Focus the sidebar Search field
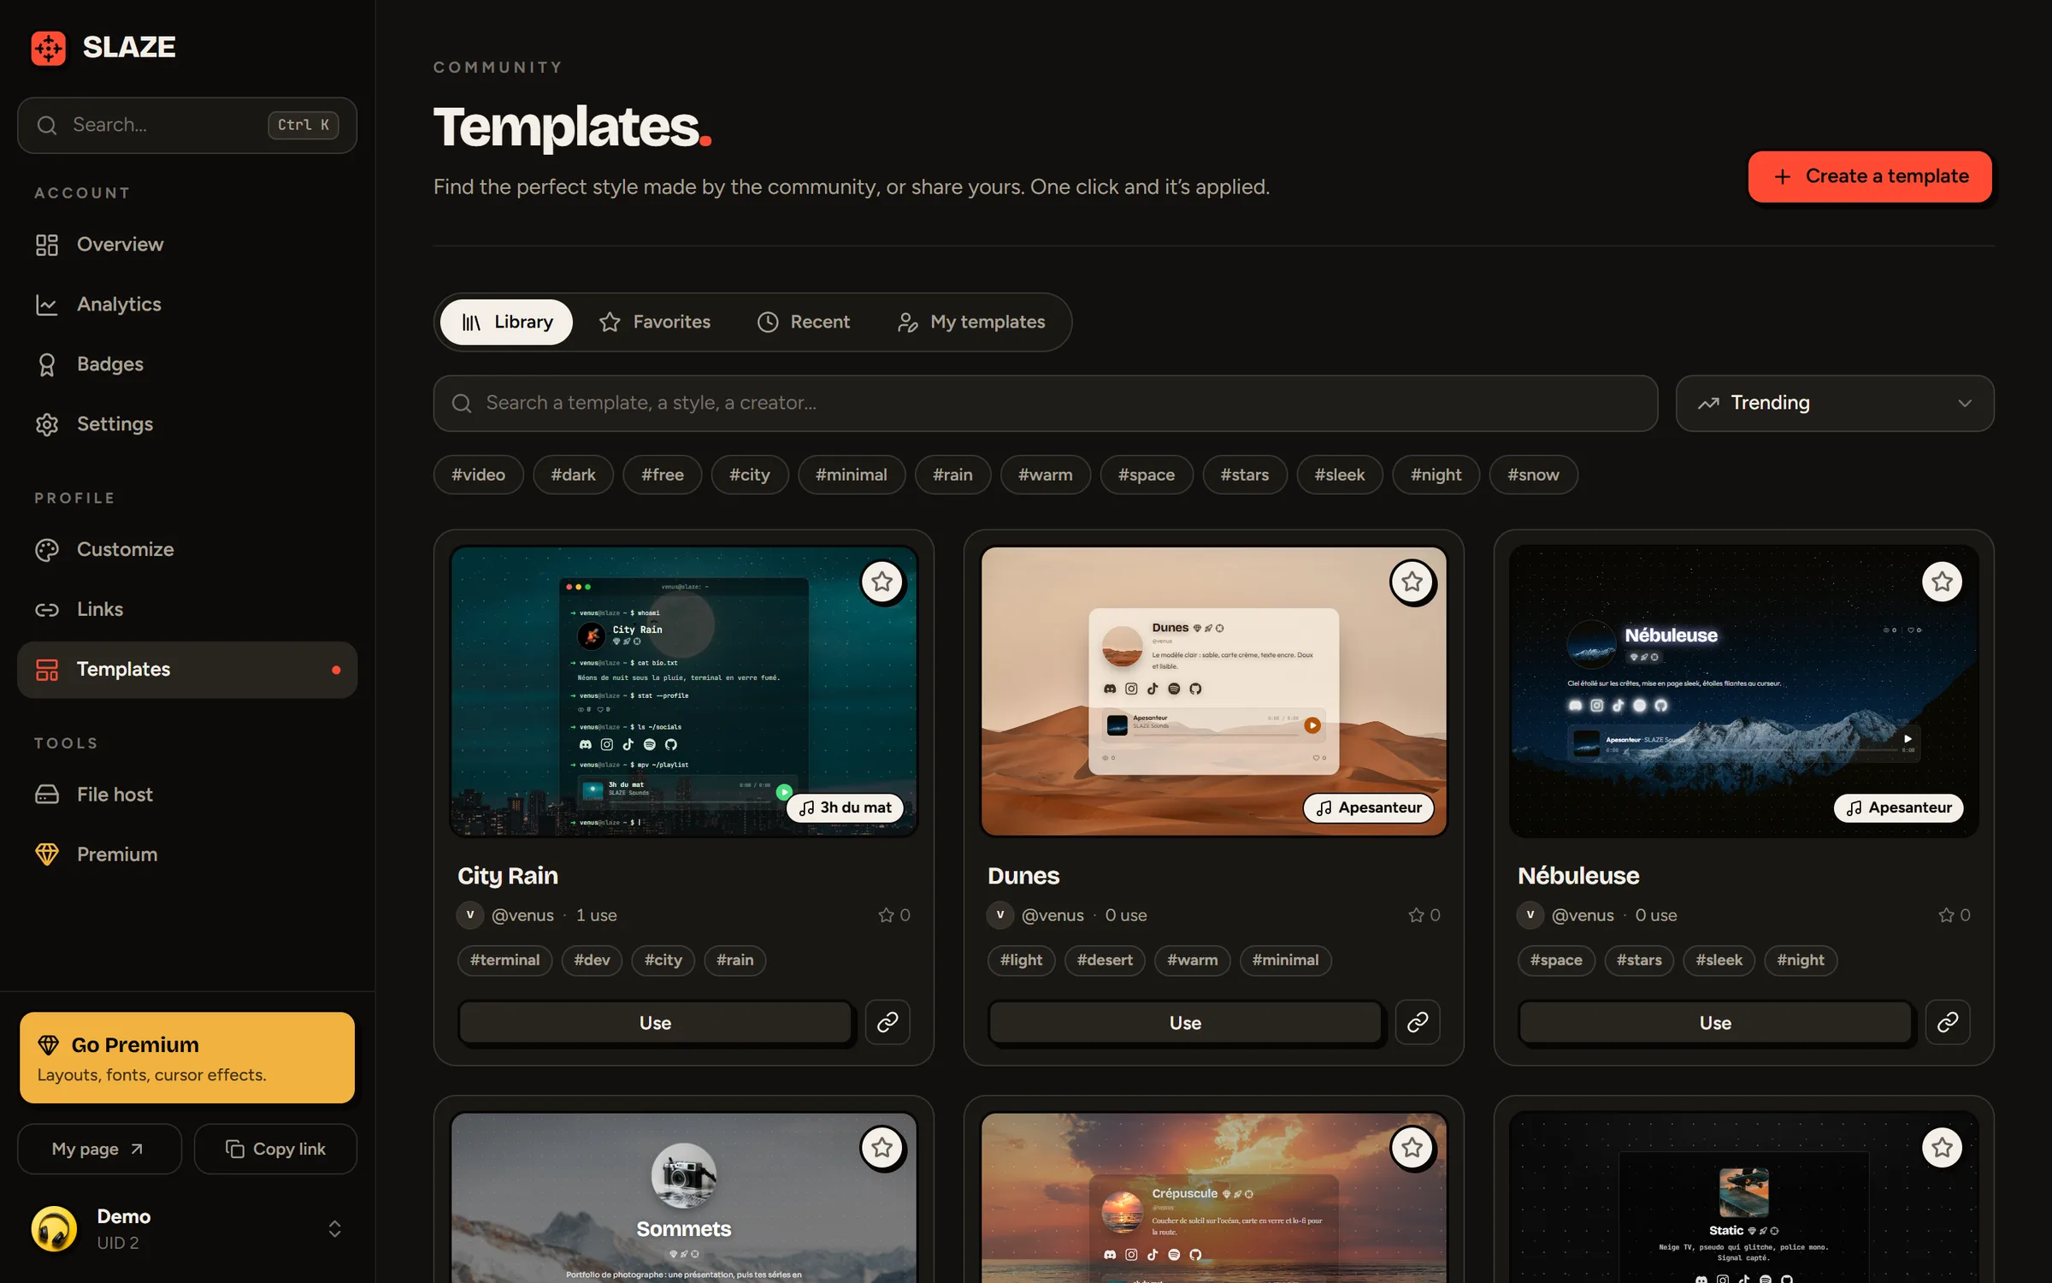Image resolution: width=2052 pixels, height=1283 pixels. (187, 125)
